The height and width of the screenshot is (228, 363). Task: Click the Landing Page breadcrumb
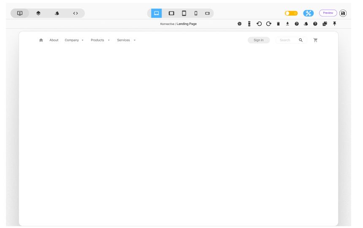(x=187, y=24)
